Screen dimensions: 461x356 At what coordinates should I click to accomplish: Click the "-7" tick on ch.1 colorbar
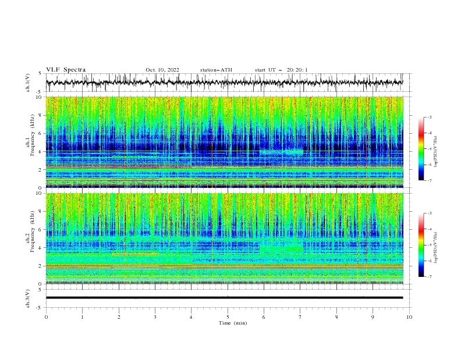click(429, 180)
